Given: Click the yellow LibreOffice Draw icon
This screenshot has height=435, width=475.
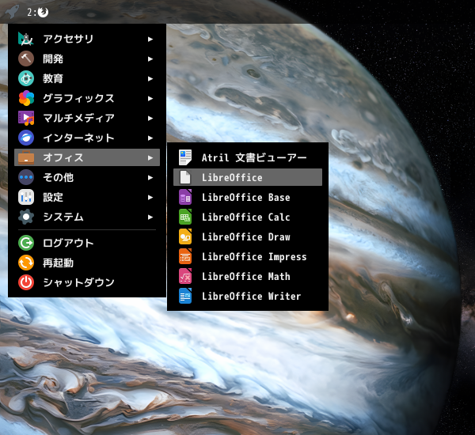Looking at the screenshot, I should (185, 236).
